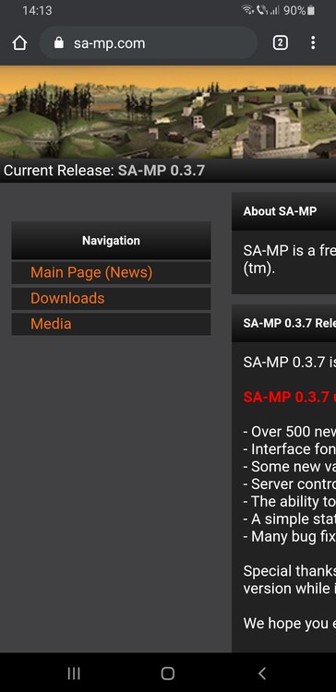Screen dimensions: 336x692
Task: Tap the 'Special thanks' paragraph
Action: pos(289,579)
